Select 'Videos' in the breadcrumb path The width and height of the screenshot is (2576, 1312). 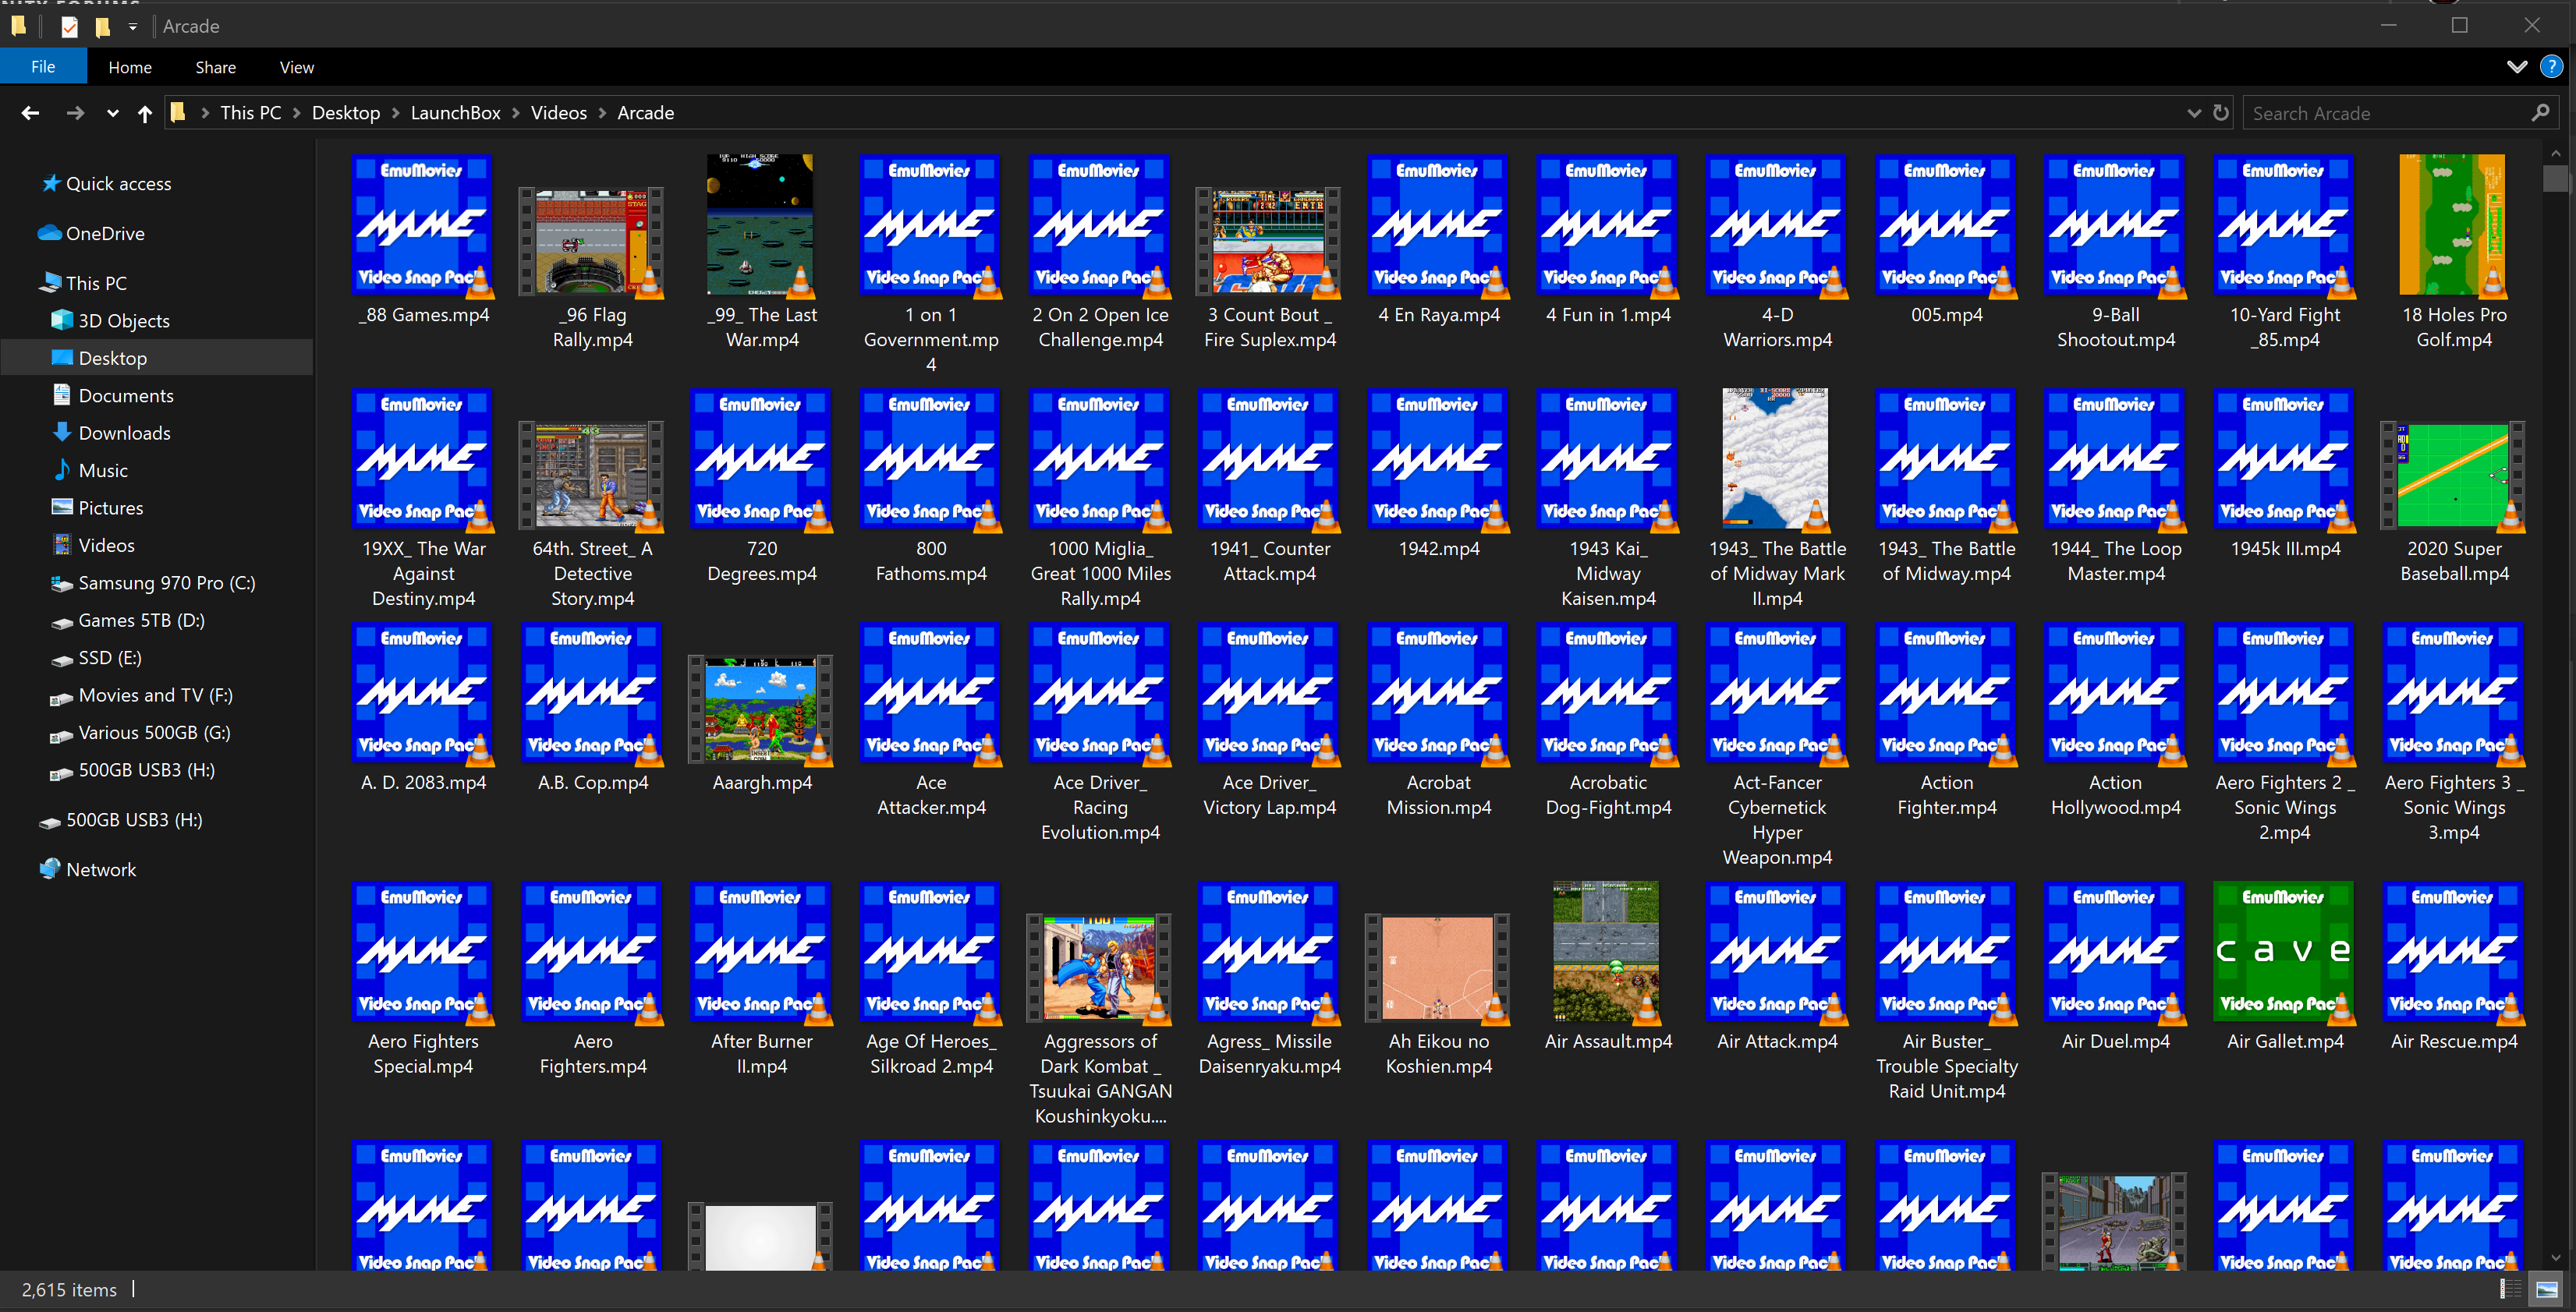tap(559, 113)
